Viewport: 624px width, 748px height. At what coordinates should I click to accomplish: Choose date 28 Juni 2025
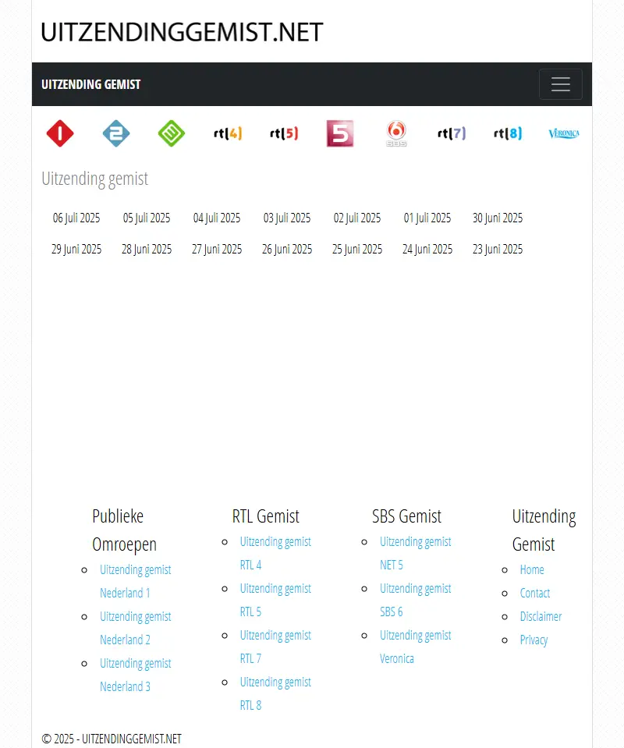coord(147,249)
